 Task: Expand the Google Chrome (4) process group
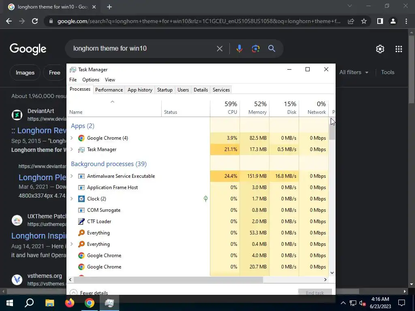tap(71, 138)
